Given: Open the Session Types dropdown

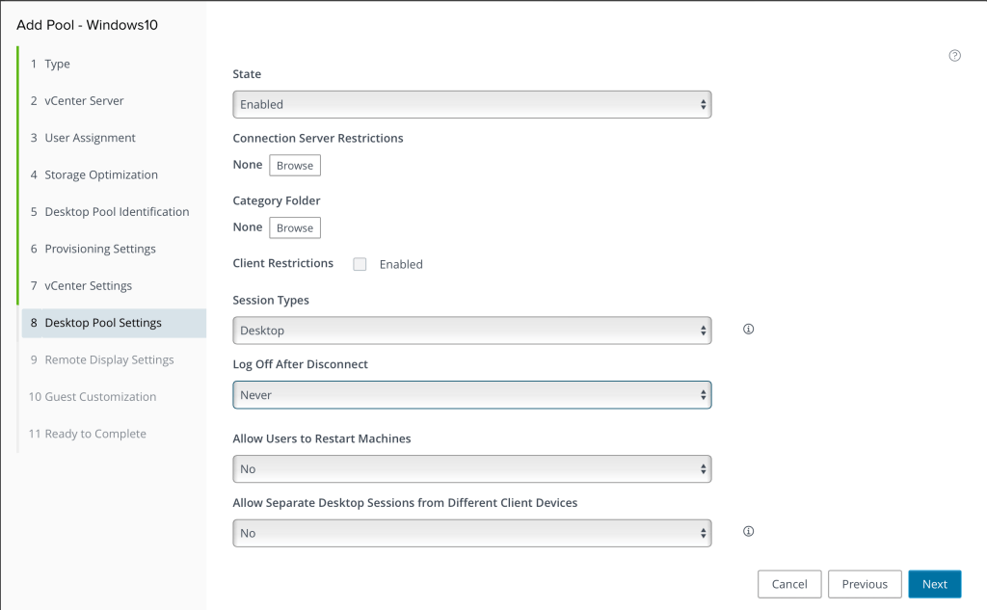Looking at the screenshot, I should coord(471,331).
